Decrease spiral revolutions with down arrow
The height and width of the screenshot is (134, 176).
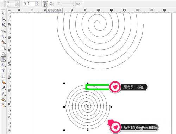pos(37,5)
